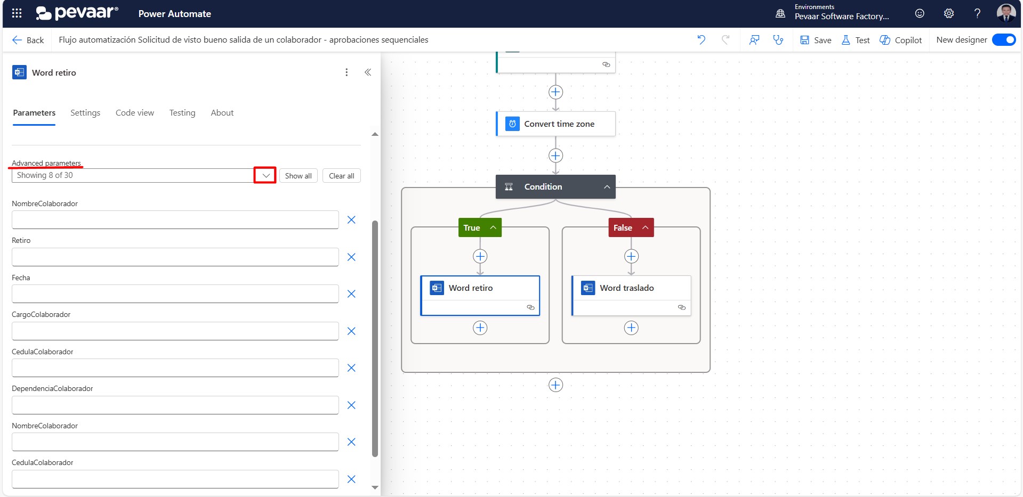Open the more options menu for Word retiro
The width and height of the screenshot is (1023, 497).
[x=347, y=72]
